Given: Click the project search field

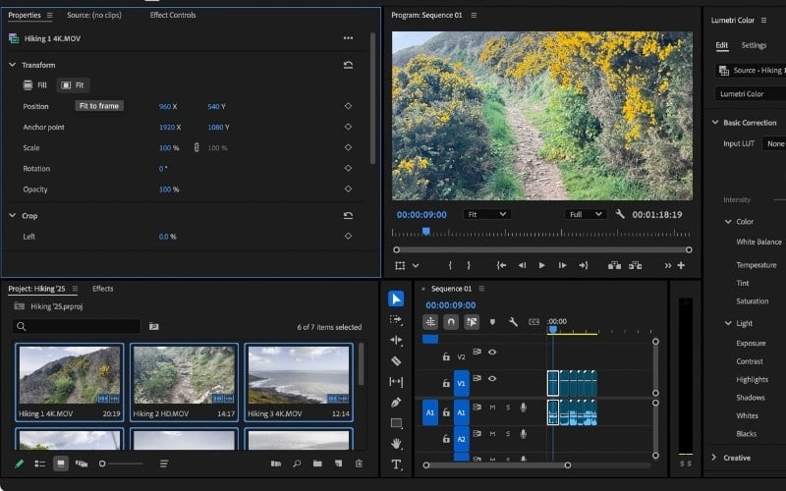Looking at the screenshot, I should [77, 327].
